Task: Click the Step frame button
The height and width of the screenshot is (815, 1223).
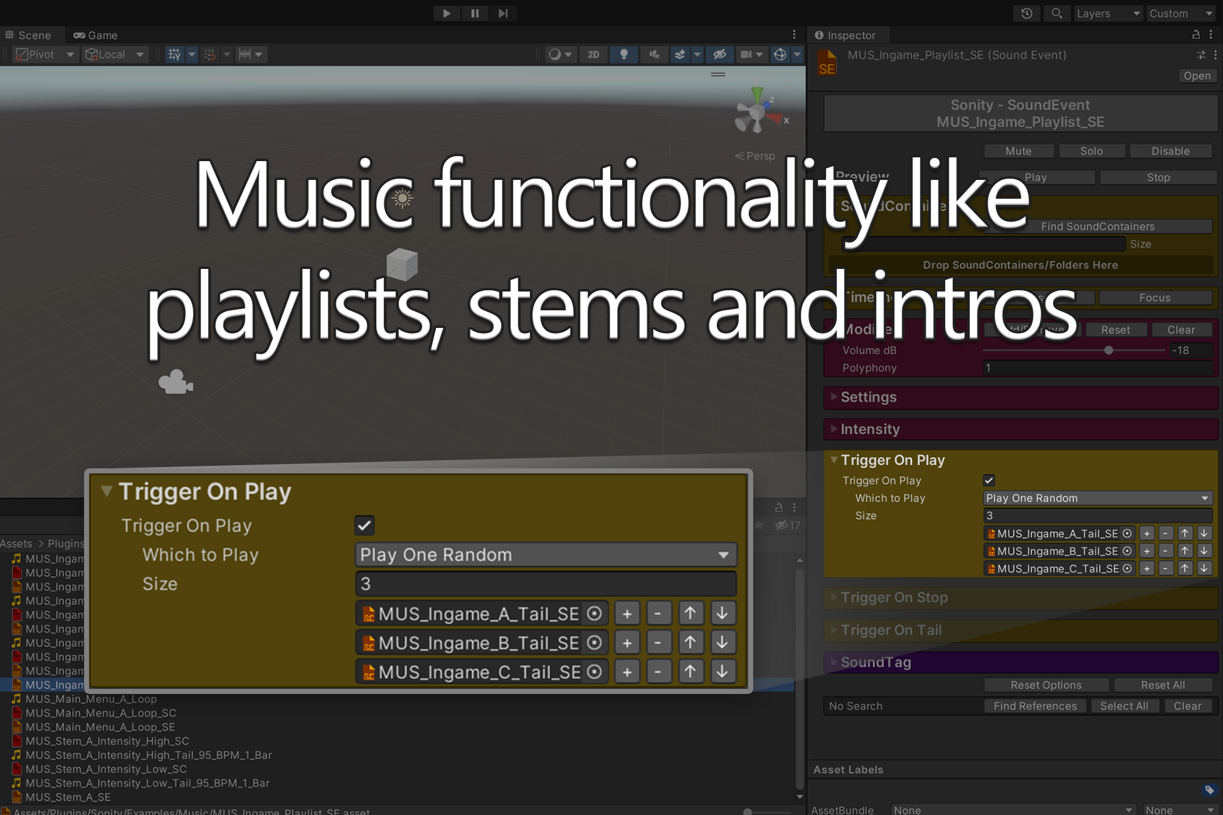Action: 503,13
